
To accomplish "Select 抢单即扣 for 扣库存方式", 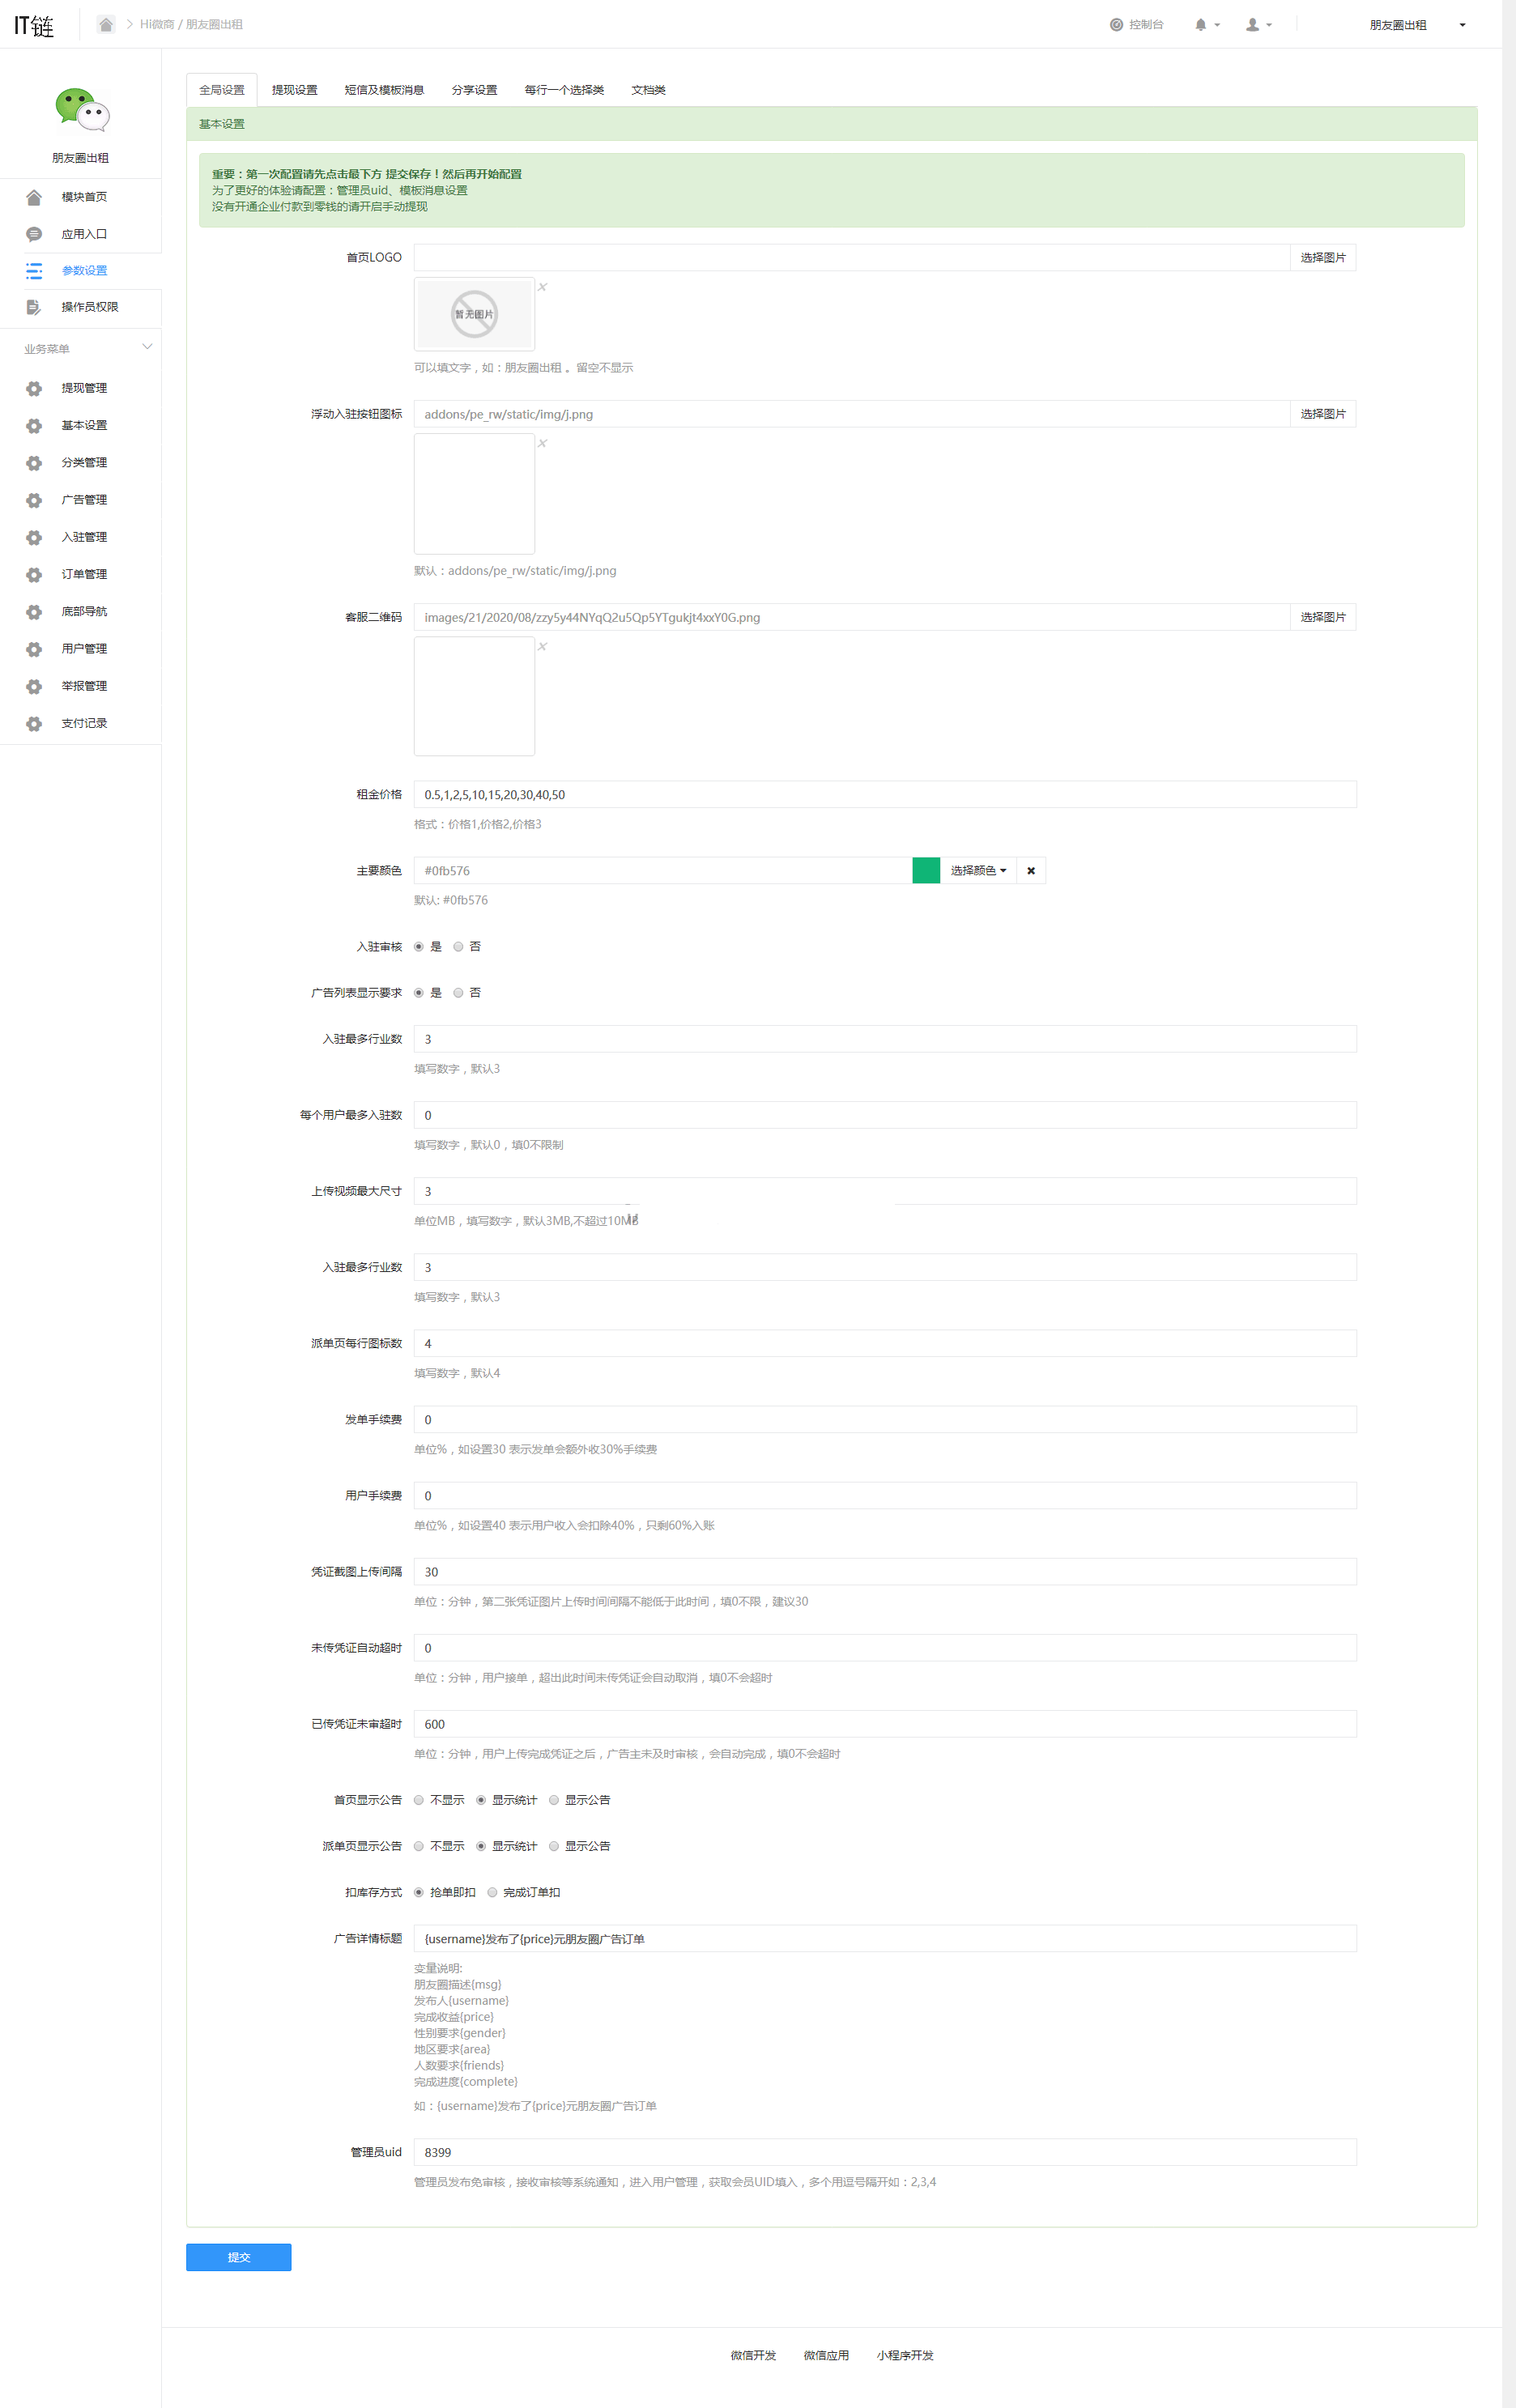I will click(419, 1892).
